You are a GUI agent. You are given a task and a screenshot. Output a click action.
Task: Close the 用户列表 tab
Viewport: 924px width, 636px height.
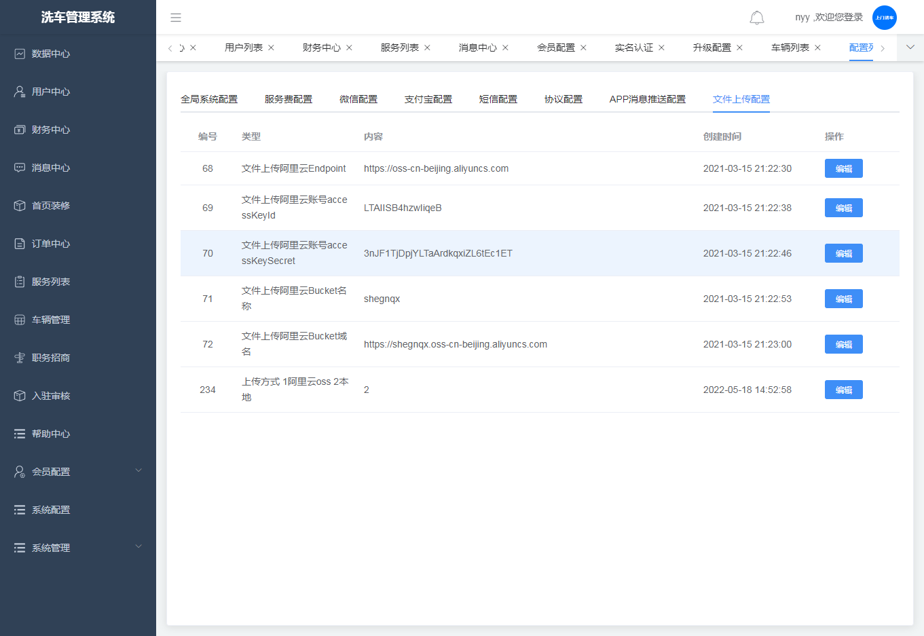pyautogui.click(x=271, y=48)
